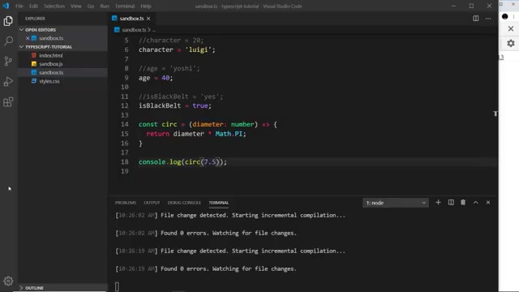Click the Explorer panel title
Screen dimensions: 519x292
click(35, 19)
